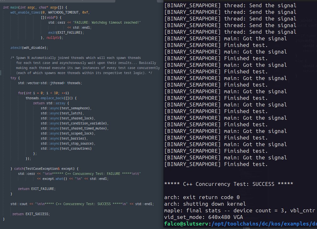Click threads.emplace_back([]() { line
The width and height of the screenshot is (317, 229).
pos(51,98)
